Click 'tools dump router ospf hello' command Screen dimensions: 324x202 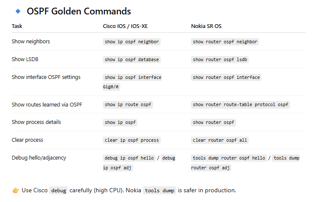pyautogui.click(x=229, y=158)
